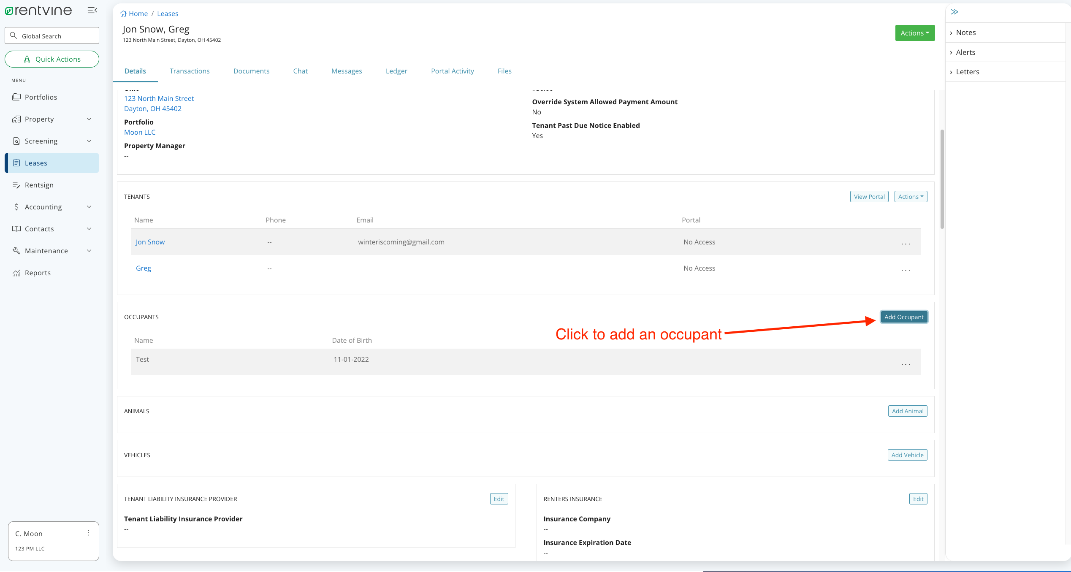Open the Moon LLC portfolio link
This screenshot has width=1071, height=572.
140,132
